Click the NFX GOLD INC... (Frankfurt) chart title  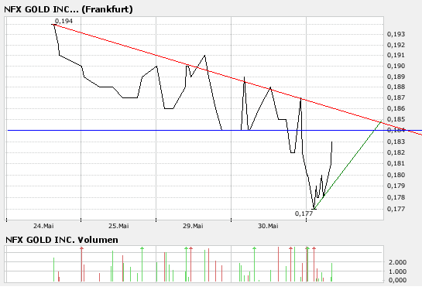tap(68, 9)
